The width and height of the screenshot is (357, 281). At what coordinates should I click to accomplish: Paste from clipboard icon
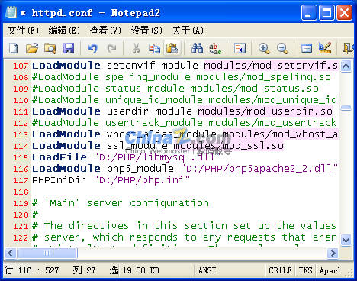(172, 48)
